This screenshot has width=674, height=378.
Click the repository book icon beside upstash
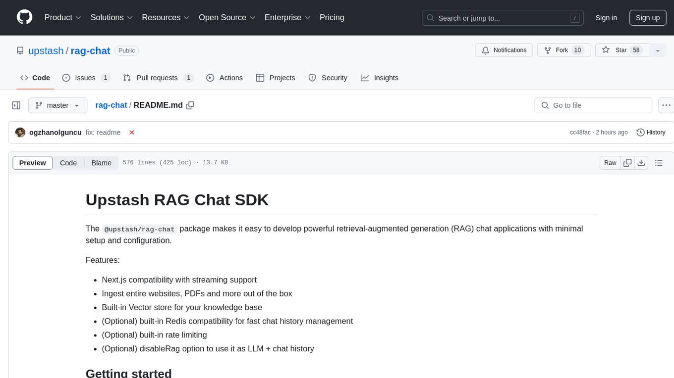coord(20,50)
